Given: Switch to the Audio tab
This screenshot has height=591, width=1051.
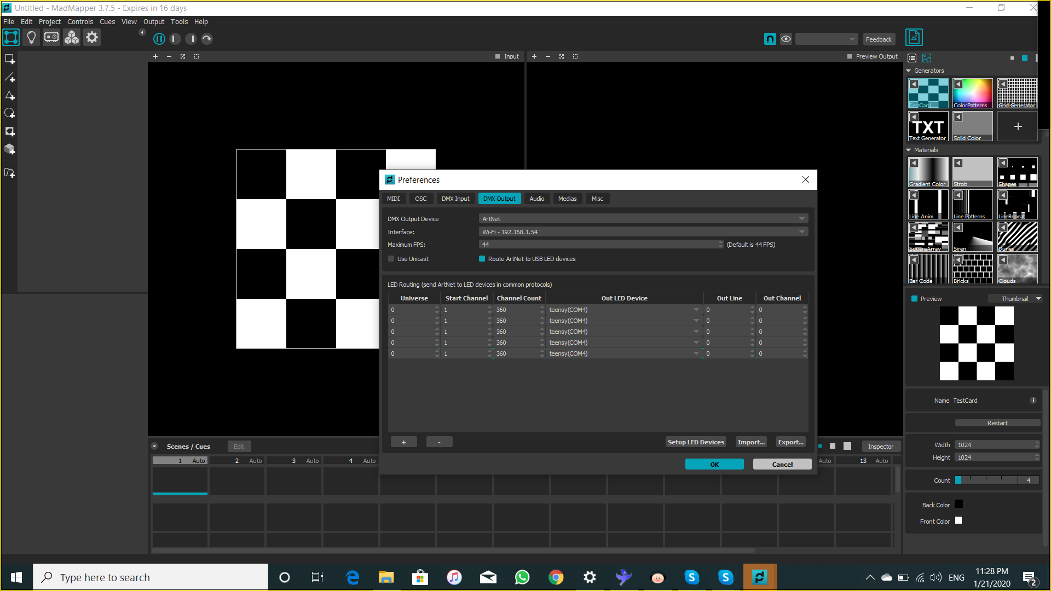Looking at the screenshot, I should (536, 199).
